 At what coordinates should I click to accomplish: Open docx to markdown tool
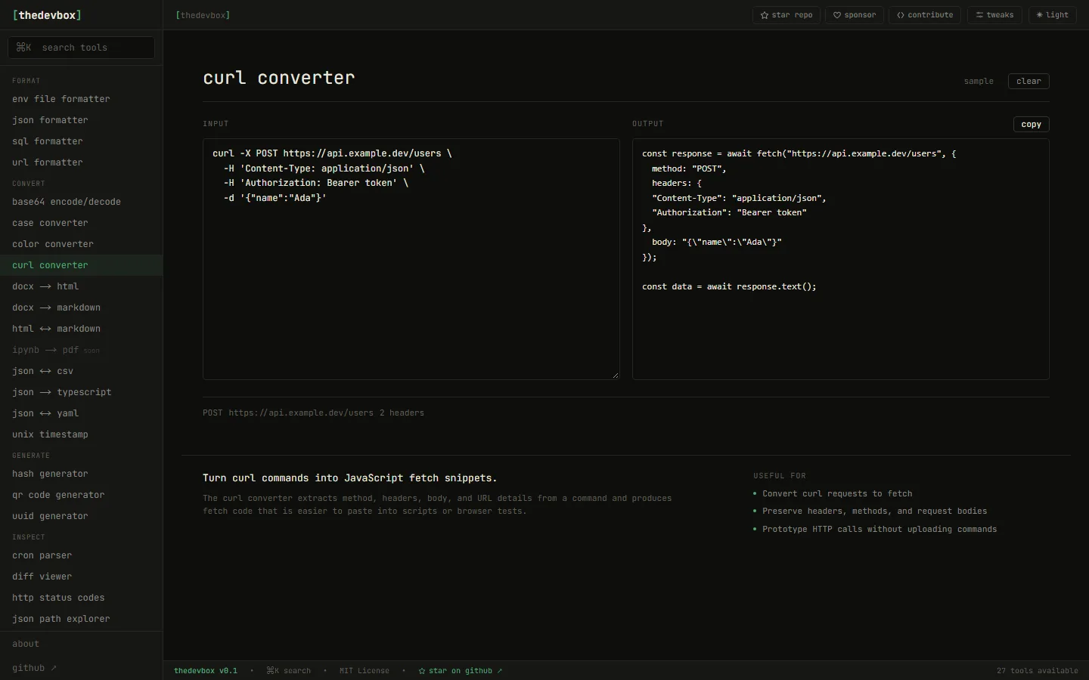(81, 308)
